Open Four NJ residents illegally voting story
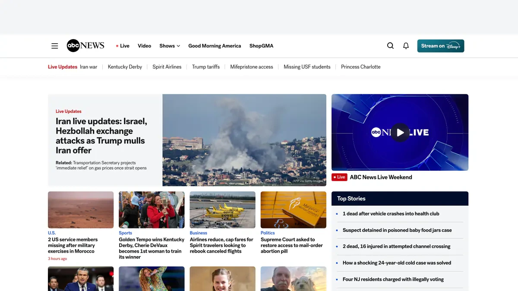The image size is (518, 291). [x=393, y=279]
